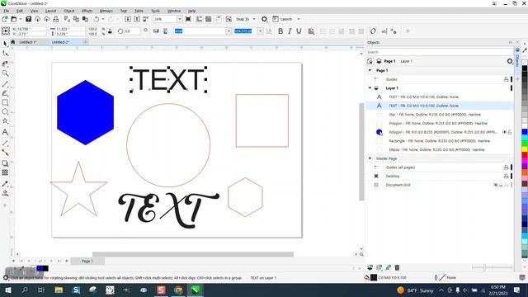Click Interactive OpenType icon in property bar
The width and height of the screenshot is (528, 297).
pyautogui.click(x=373, y=31)
